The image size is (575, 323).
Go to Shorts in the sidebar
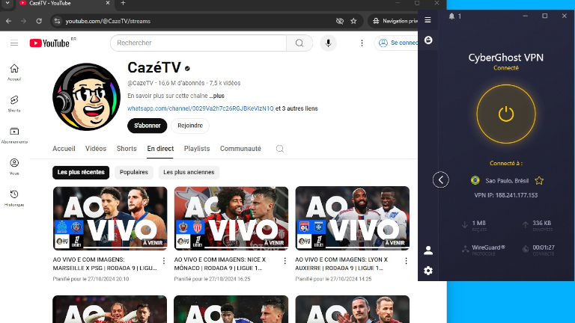point(14,103)
